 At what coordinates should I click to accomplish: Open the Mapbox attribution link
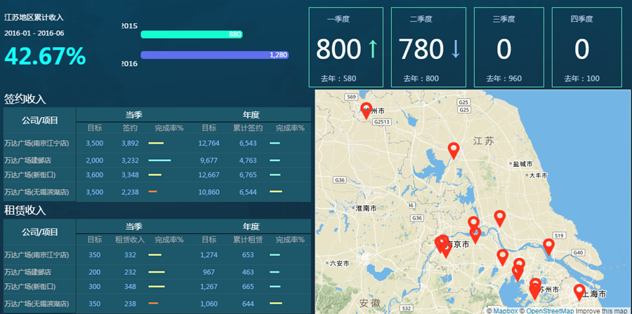pyautogui.click(x=506, y=310)
